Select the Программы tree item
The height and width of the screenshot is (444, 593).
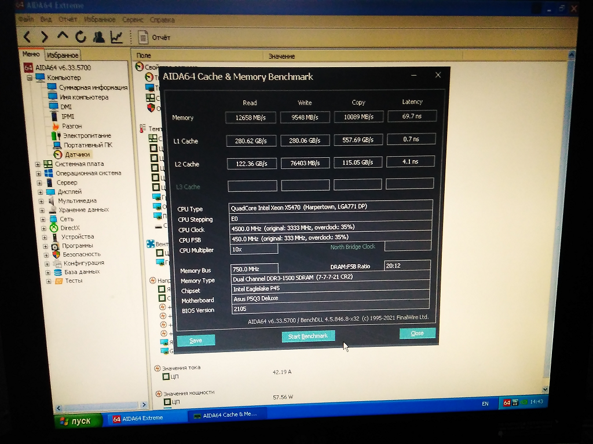77,246
